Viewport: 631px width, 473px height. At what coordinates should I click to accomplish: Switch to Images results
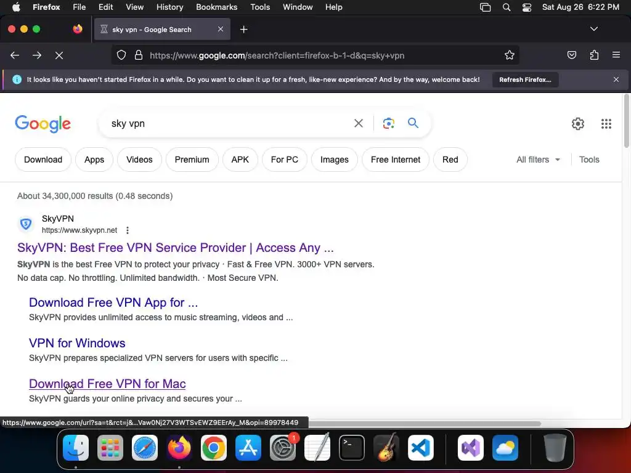335,160
